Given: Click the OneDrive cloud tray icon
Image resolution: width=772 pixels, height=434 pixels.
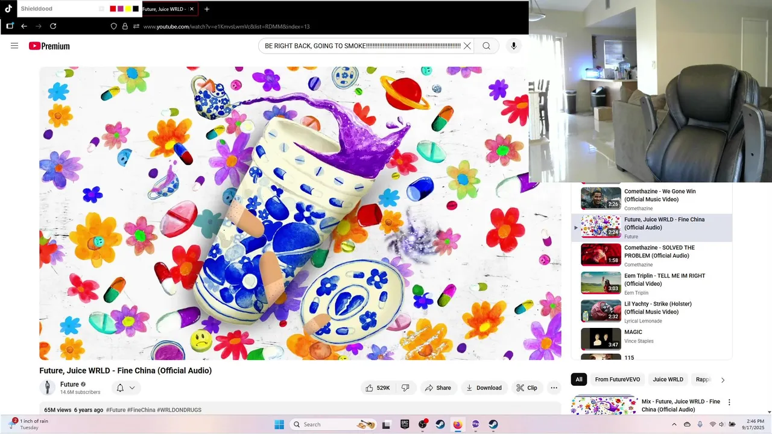Looking at the screenshot, I should click(687, 424).
